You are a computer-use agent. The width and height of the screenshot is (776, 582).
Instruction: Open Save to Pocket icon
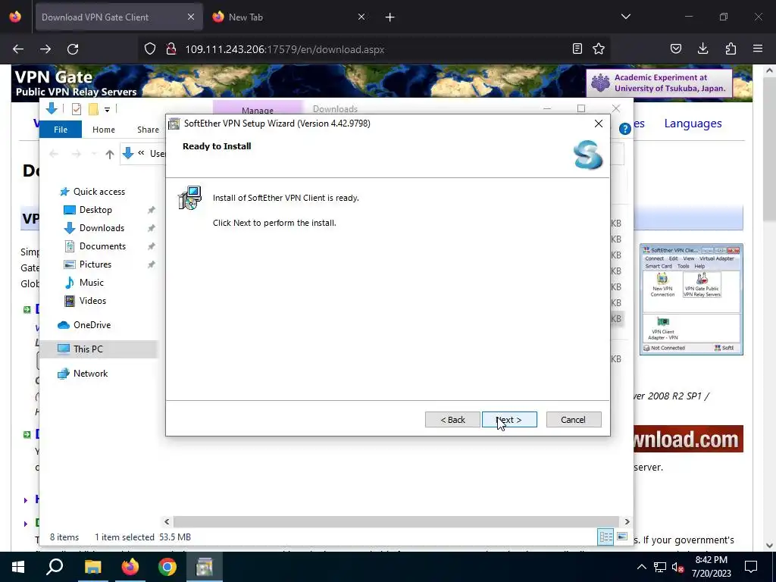[676, 49]
